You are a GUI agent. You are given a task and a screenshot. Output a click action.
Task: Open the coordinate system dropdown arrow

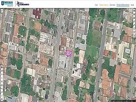124,101
